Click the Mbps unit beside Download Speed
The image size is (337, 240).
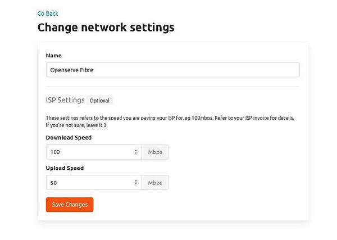click(155, 152)
